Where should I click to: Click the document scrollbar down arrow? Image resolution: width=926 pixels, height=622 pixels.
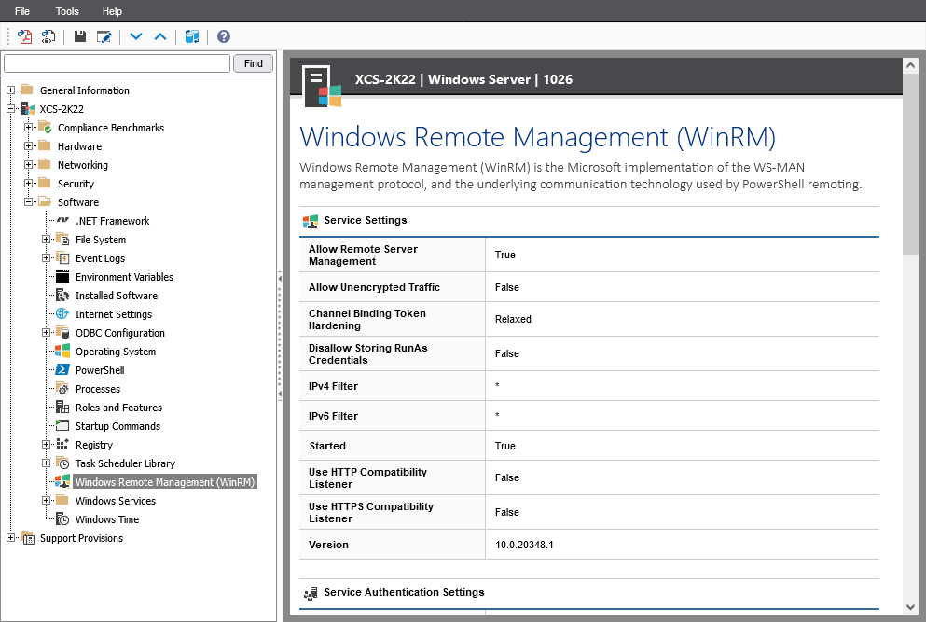click(910, 607)
